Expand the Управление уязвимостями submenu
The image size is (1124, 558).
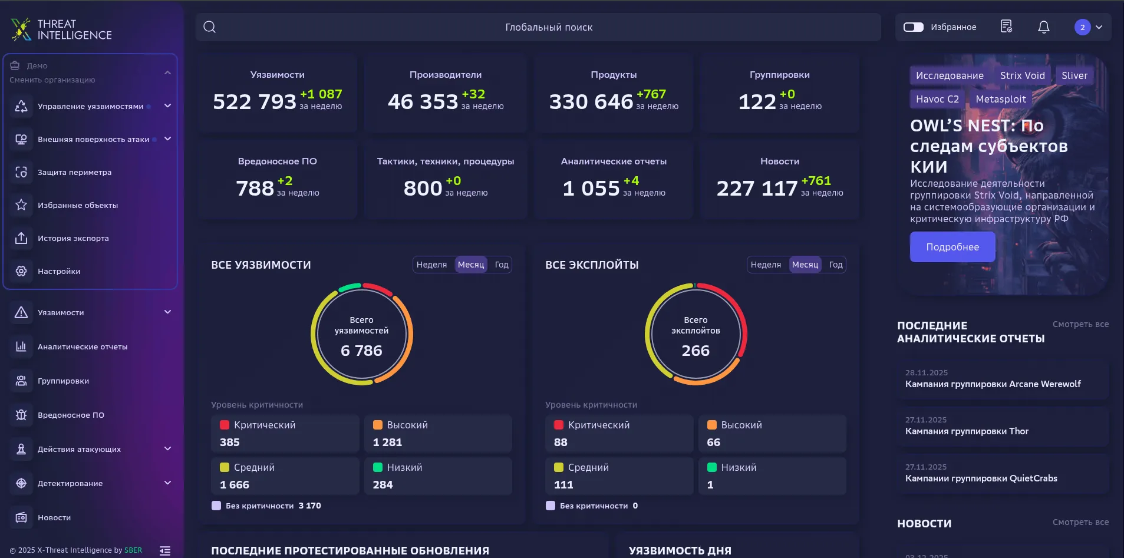coord(167,106)
